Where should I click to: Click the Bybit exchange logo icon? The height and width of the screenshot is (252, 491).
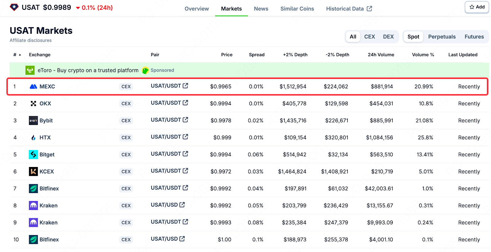[33, 121]
